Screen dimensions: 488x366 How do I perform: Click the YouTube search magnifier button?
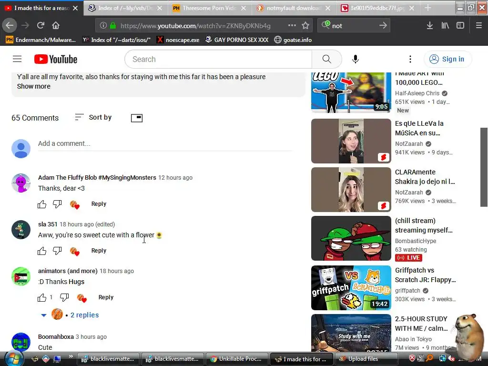pos(327,59)
